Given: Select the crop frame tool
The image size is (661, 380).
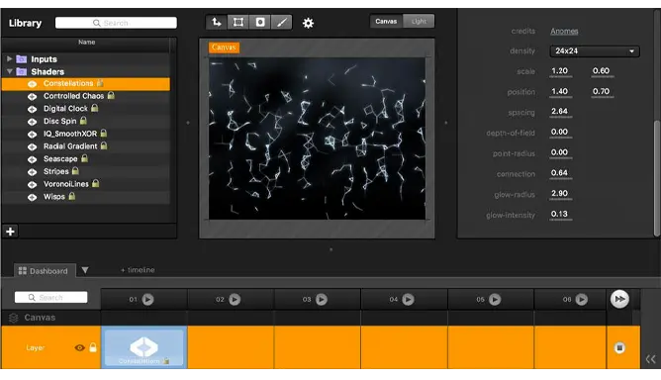Looking at the screenshot, I should (x=238, y=22).
